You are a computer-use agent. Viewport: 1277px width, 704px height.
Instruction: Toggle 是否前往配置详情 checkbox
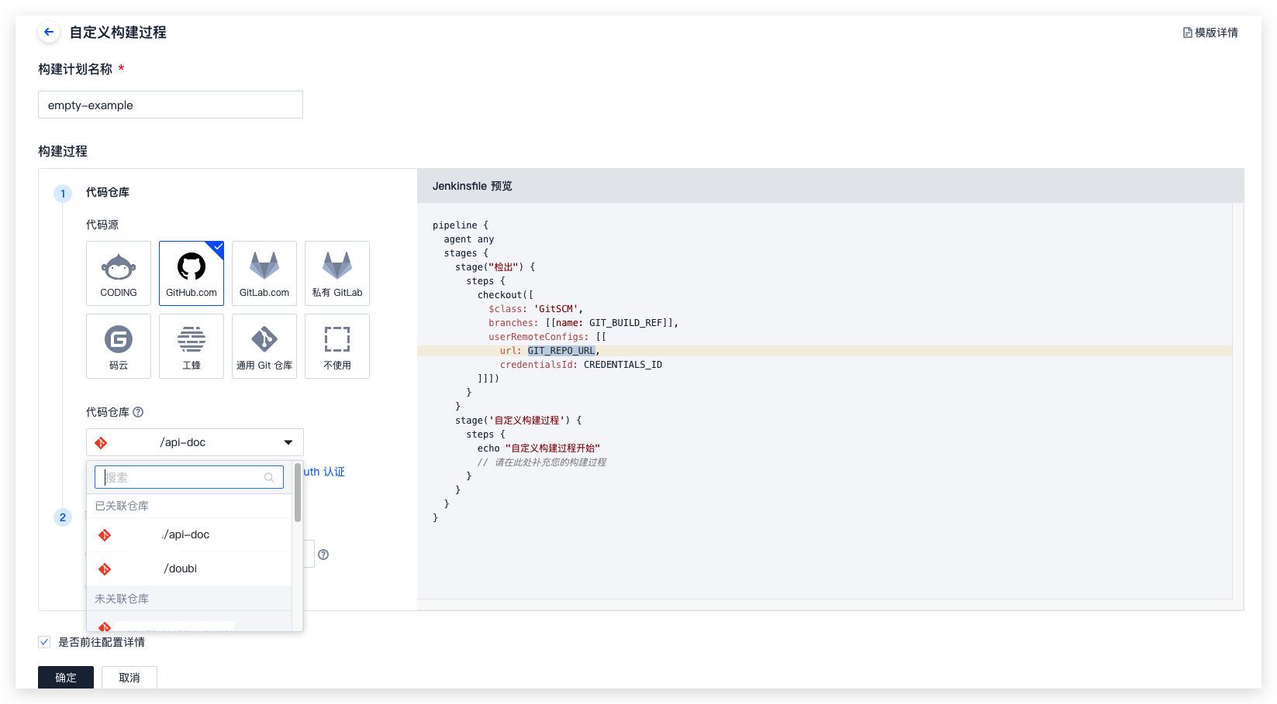tap(44, 642)
